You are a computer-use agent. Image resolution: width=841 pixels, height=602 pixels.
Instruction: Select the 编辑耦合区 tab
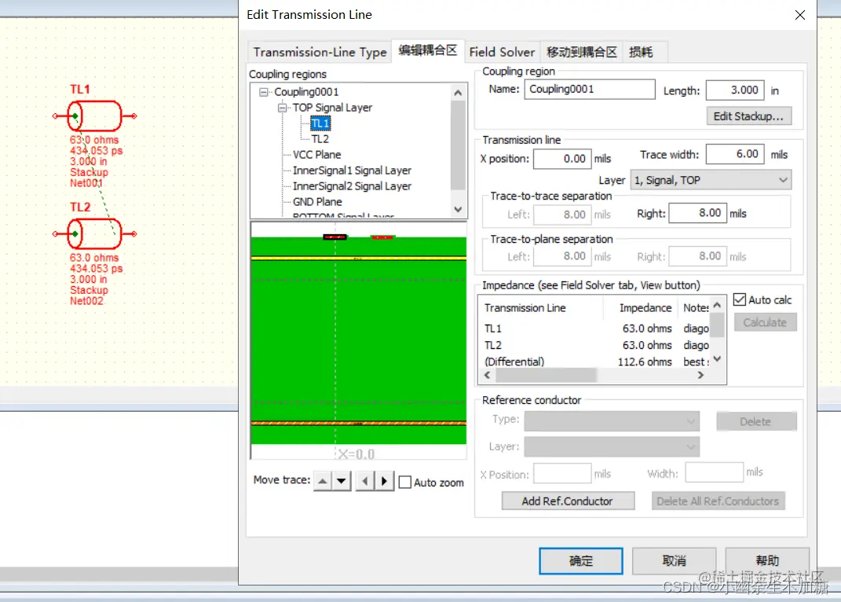tap(427, 50)
